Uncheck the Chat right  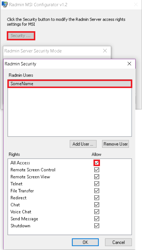tap(97, 205)
